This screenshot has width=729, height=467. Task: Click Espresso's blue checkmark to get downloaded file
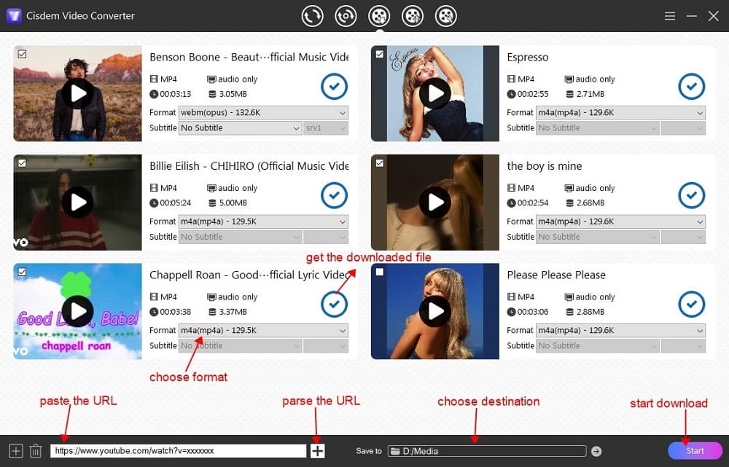click(x=691, y=87)
